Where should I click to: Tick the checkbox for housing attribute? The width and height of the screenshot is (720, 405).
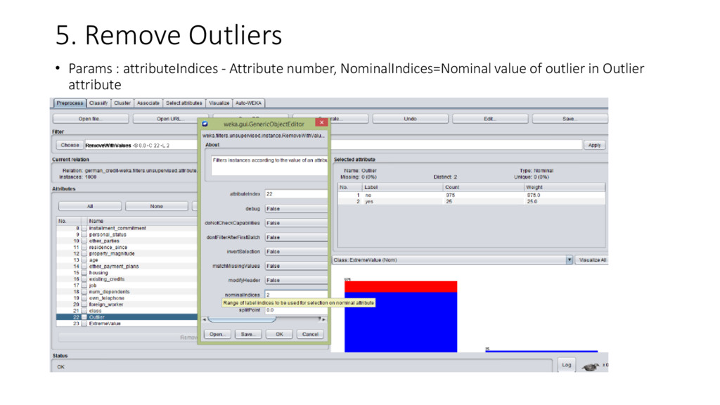click(84, 273)
